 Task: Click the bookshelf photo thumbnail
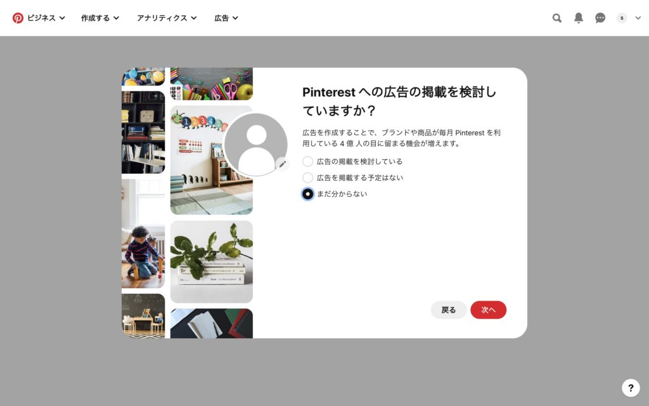pos(143,132)
